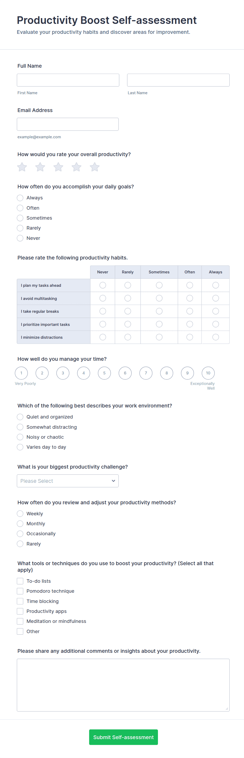Select Monthly review frequency option
The image size is (244, 758).
click(20, 523)
